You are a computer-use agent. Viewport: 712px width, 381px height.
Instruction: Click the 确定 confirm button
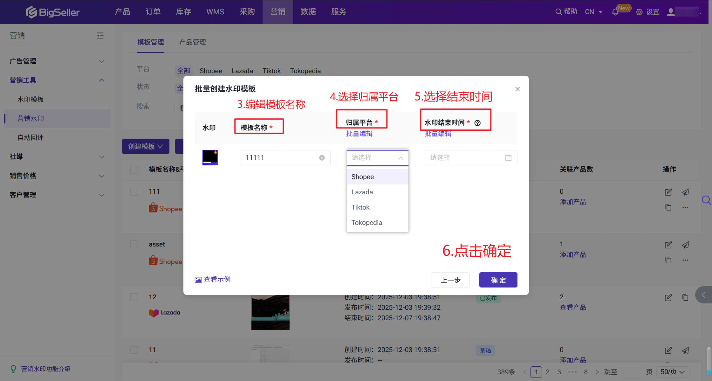pos(498,280)
